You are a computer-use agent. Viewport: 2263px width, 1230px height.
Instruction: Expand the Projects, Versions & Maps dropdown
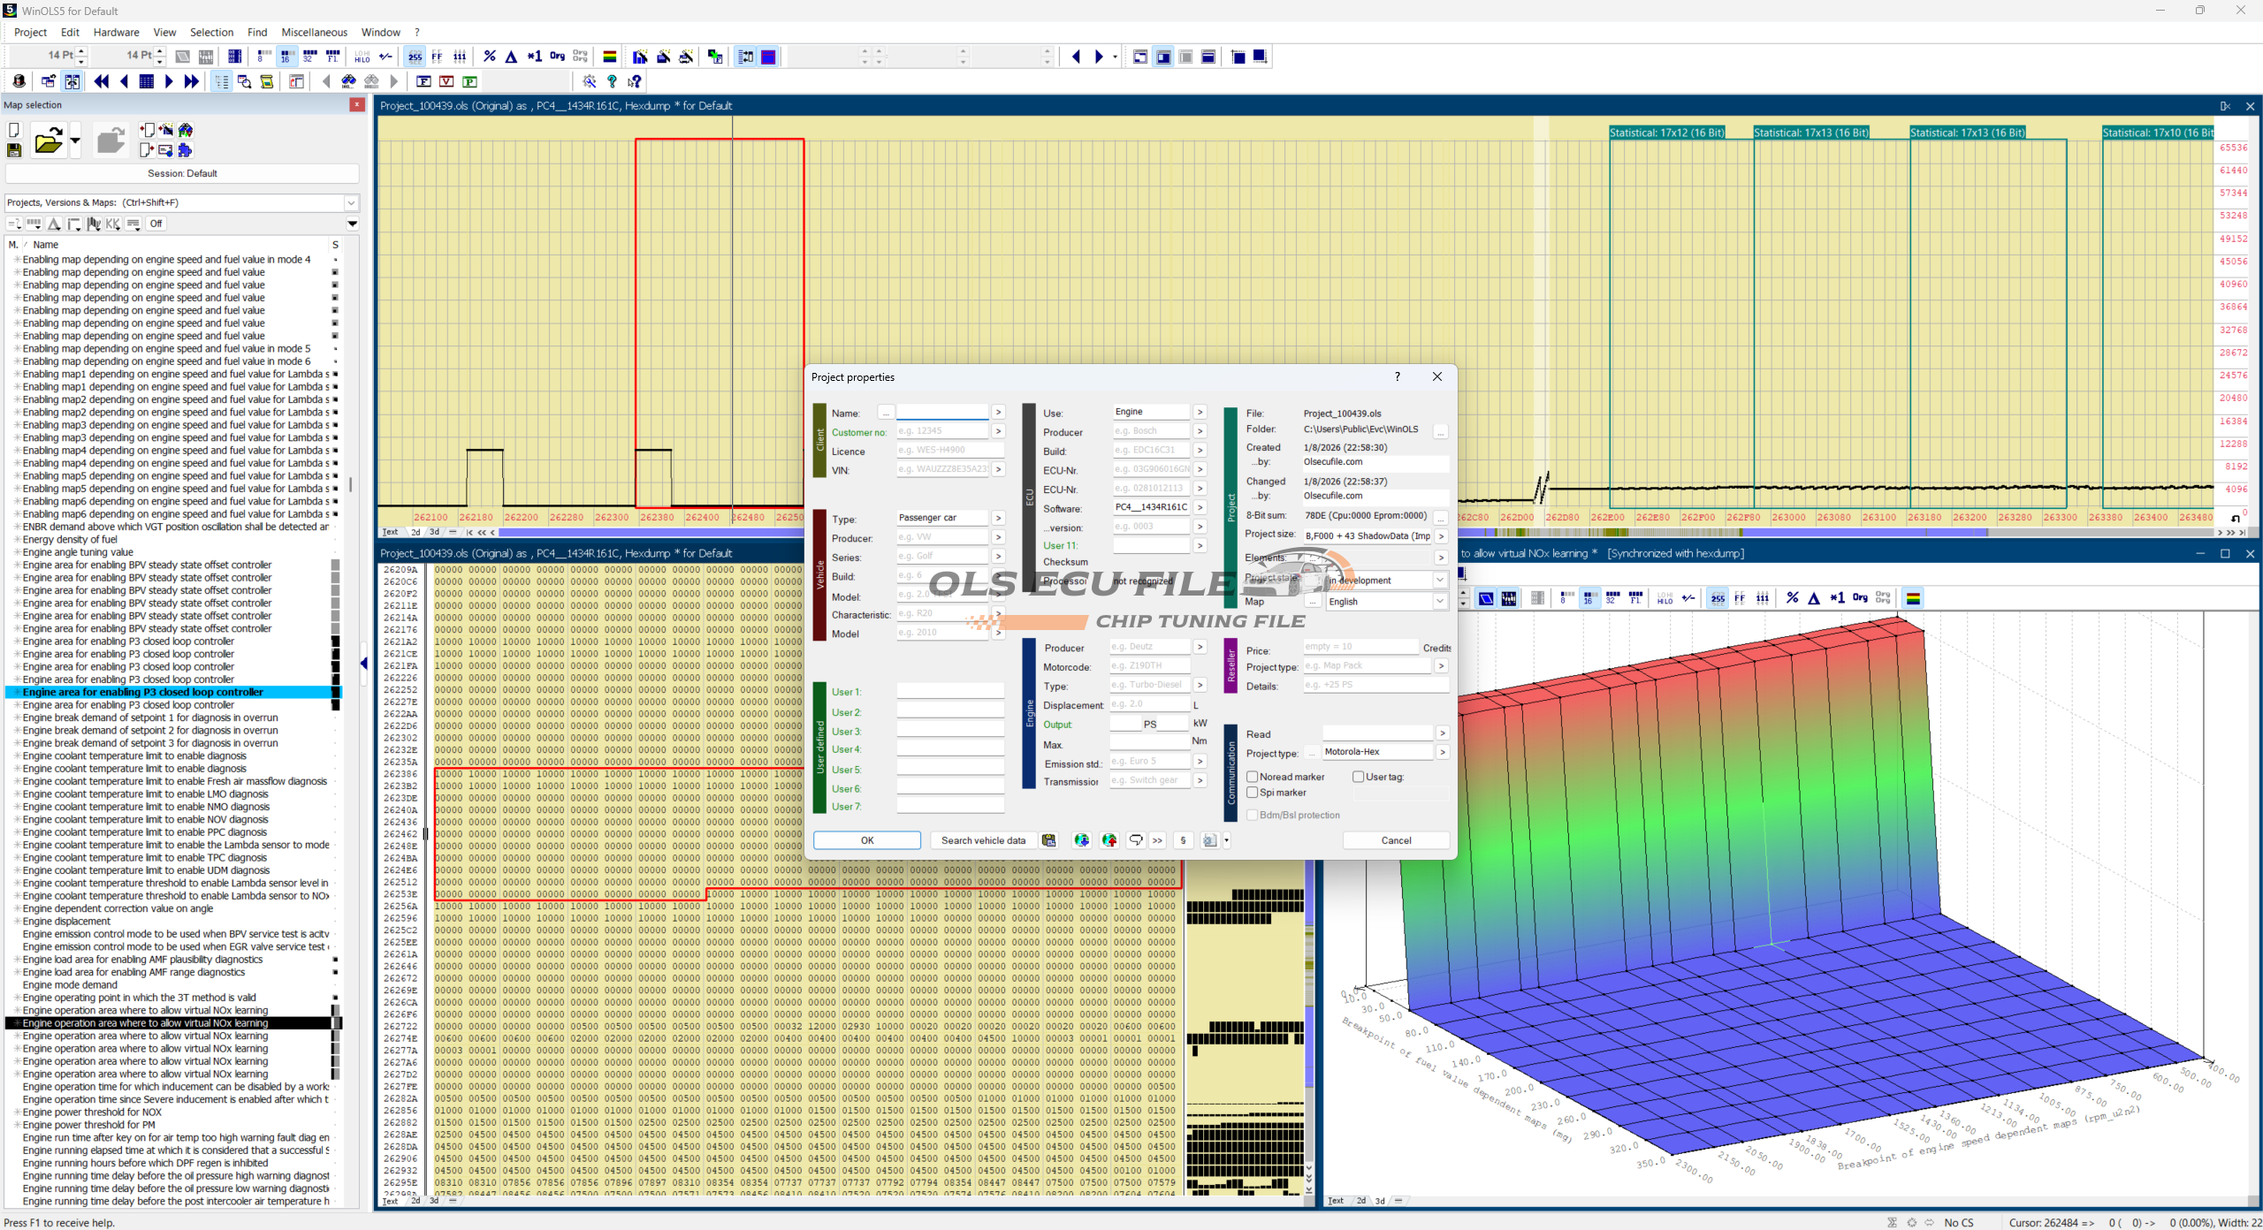351,202
